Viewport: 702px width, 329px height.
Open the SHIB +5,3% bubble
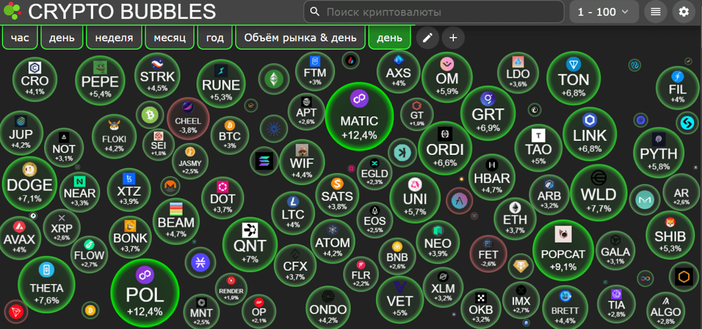coord(670,235)
